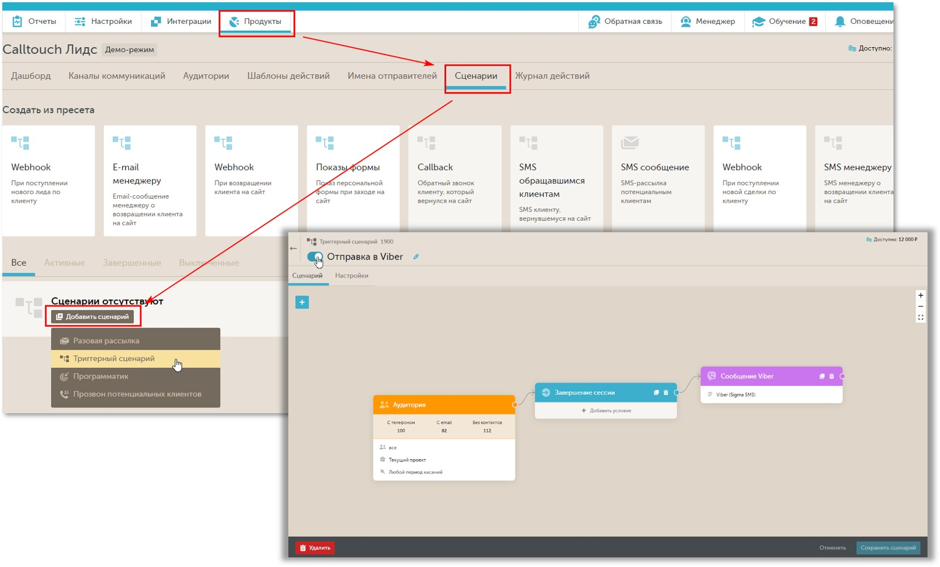Click the Viber logo icon in block
This screenshot has width=940, height=567.
(712, 376)
